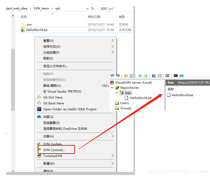Collapse the bao repository node
210x176 pixels.
[x=117, y=93]
